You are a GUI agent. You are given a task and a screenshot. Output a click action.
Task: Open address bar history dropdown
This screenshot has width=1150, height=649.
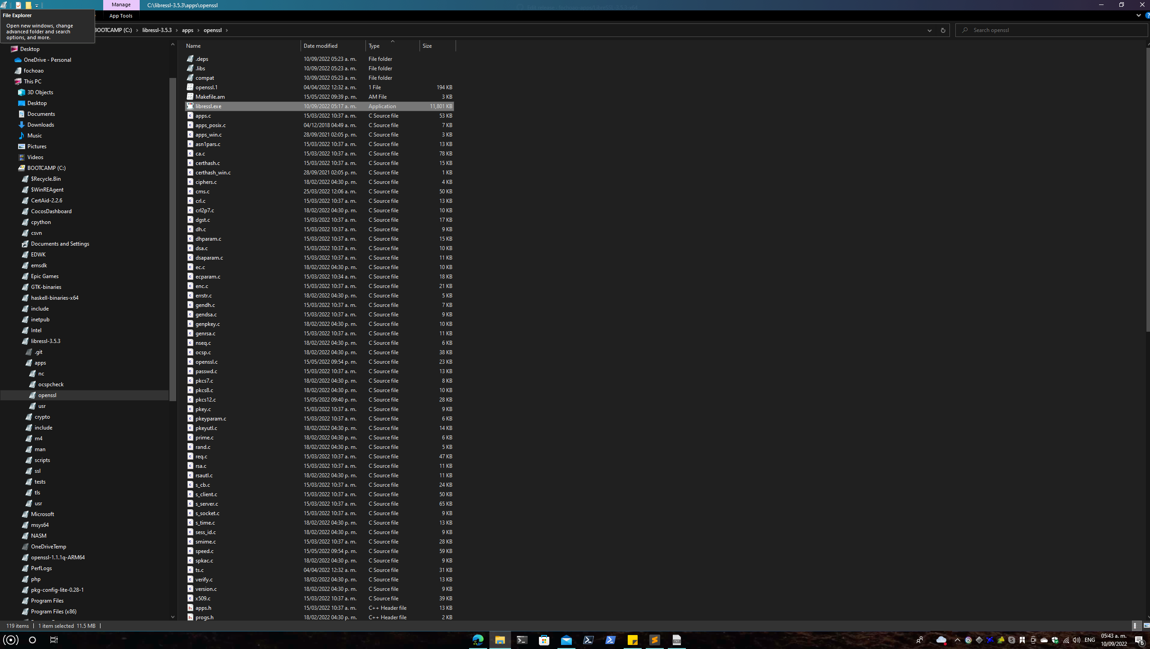(x=929, y=30)
